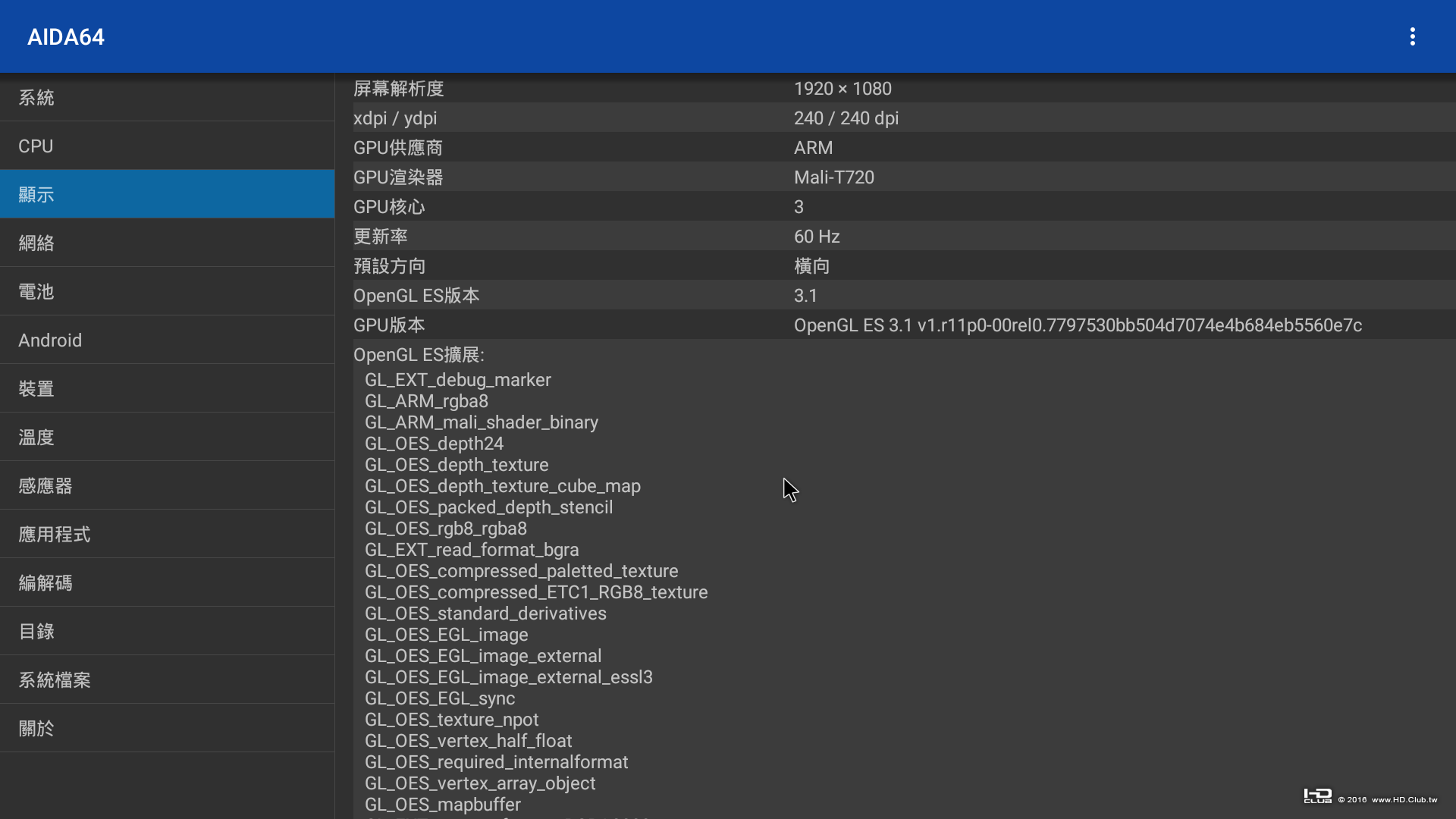
Task: Select the GL_OES_depth24 extension
Action: (x=434, y=444)
